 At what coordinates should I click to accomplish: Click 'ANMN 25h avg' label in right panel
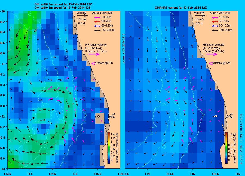pos(220,13)
